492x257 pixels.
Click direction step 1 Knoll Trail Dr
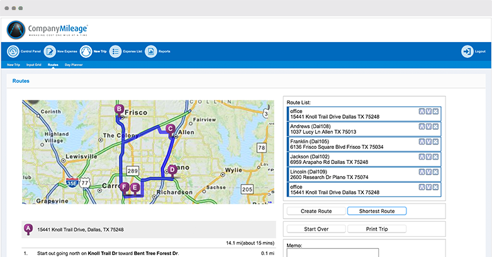tap(108, 253)
